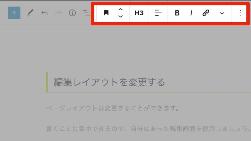The width and height of the screenshot is (251, 141).
Task: Change the H3 heading level
Action: click(139, 13)
